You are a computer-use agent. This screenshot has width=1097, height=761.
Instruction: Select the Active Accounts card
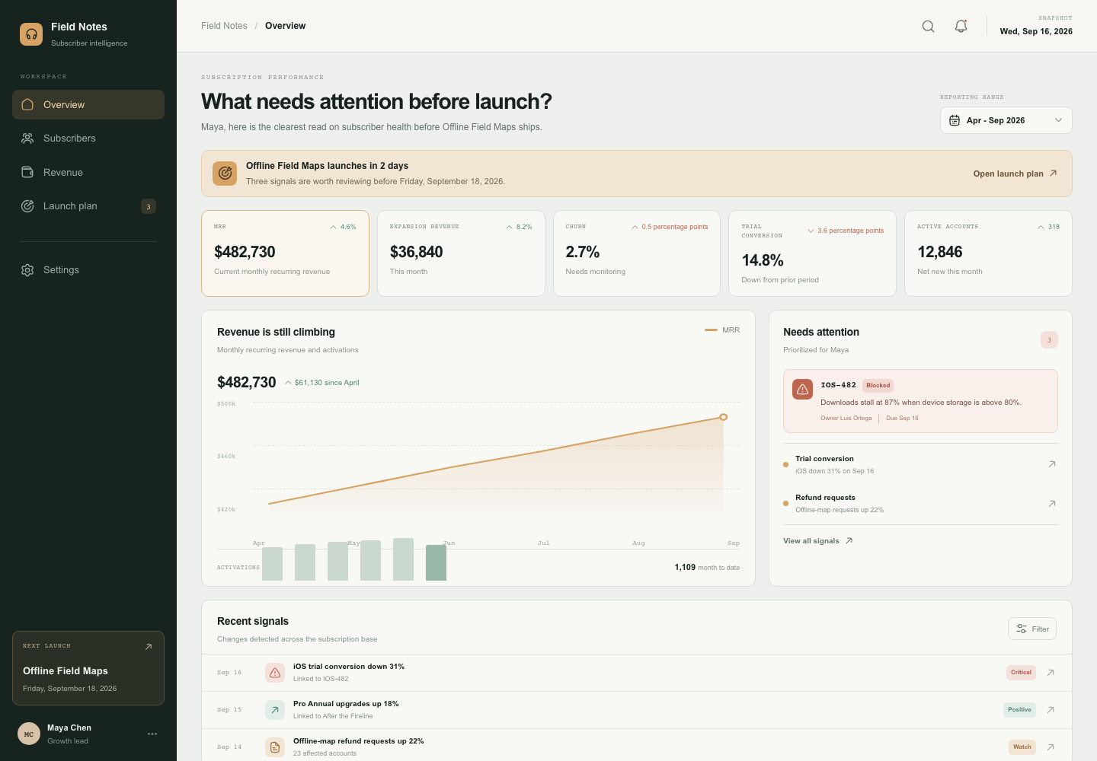(988, 253)
